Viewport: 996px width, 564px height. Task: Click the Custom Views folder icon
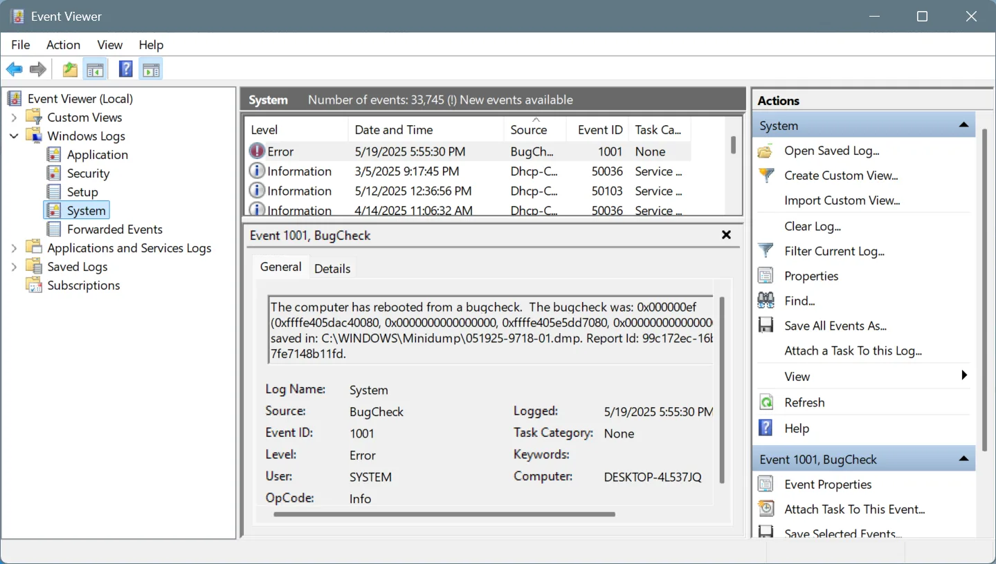(34, 117)
